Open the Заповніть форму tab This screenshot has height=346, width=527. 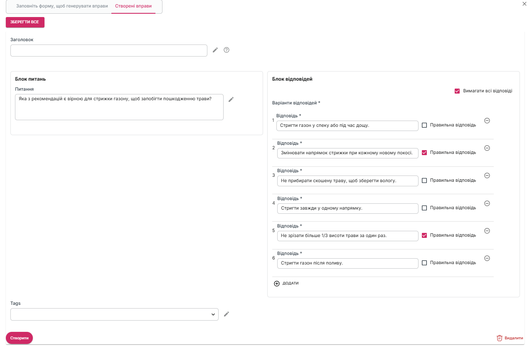coord(62,7)
